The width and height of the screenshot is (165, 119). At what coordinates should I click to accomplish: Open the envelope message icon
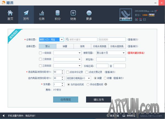[x=144, y=19]
